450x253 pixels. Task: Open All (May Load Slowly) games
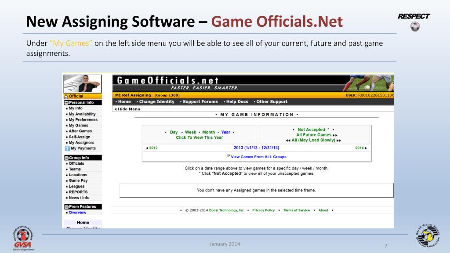(x=313, y=140)
